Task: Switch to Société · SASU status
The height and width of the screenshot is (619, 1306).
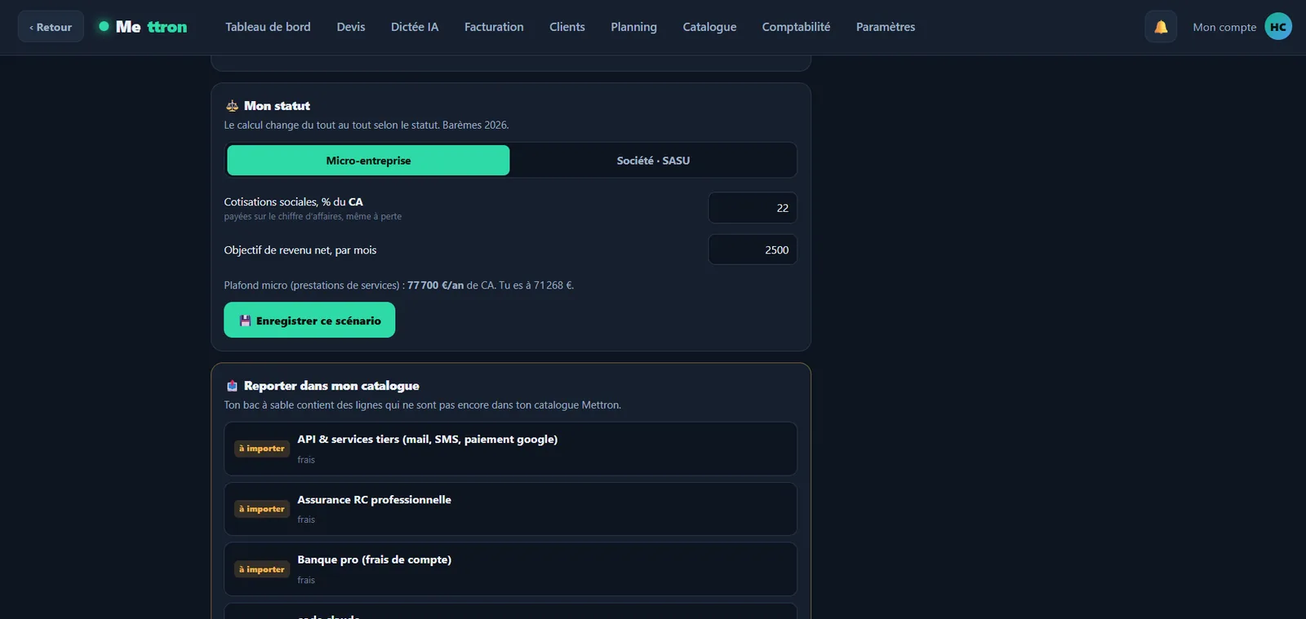Action: point(653,161)
